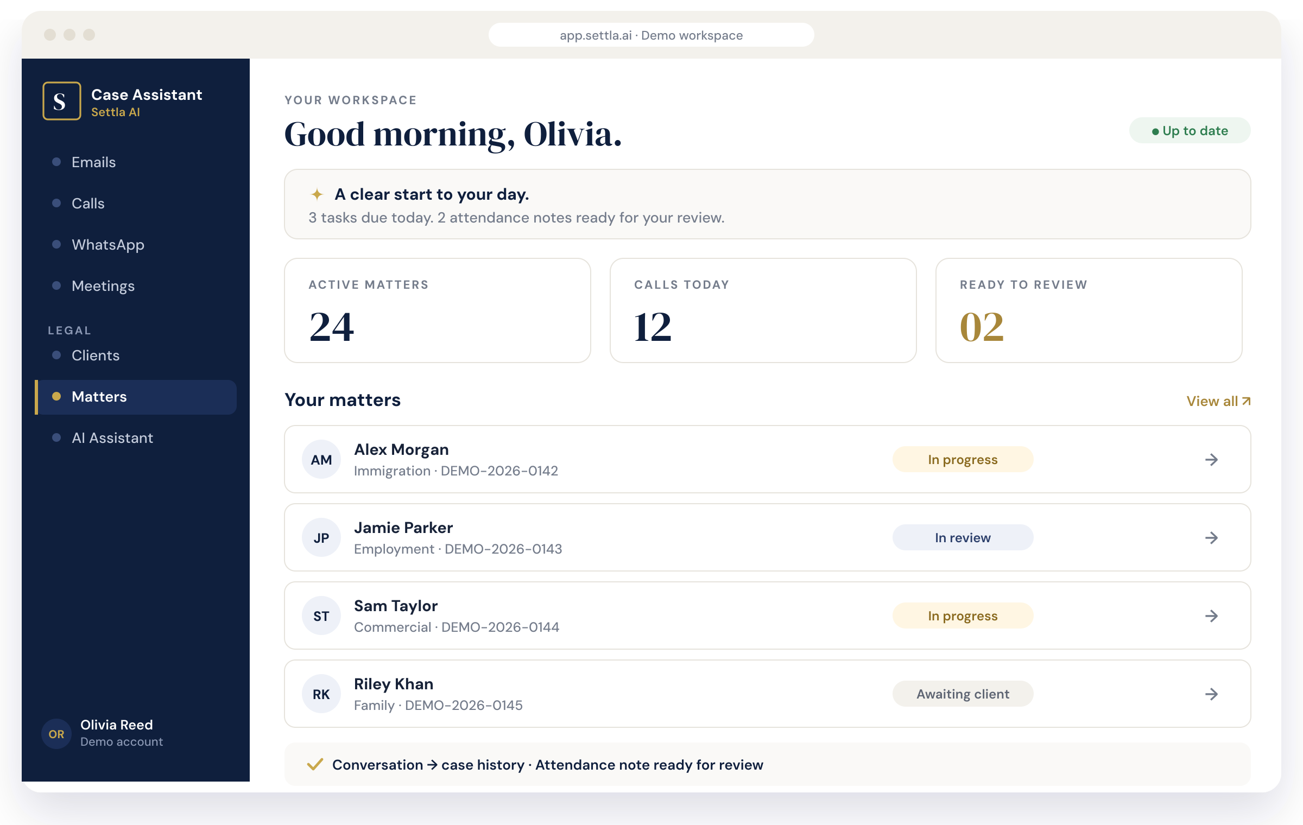Select the Matters sidebar item

tap(136, 397)
